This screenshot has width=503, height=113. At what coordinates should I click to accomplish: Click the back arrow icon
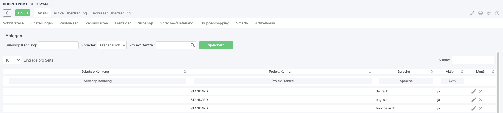pos(7,13)
